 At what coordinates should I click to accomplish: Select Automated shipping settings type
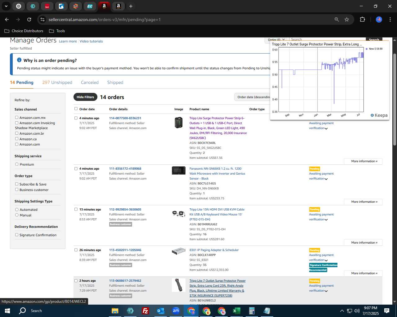click(x=17, y=209)
